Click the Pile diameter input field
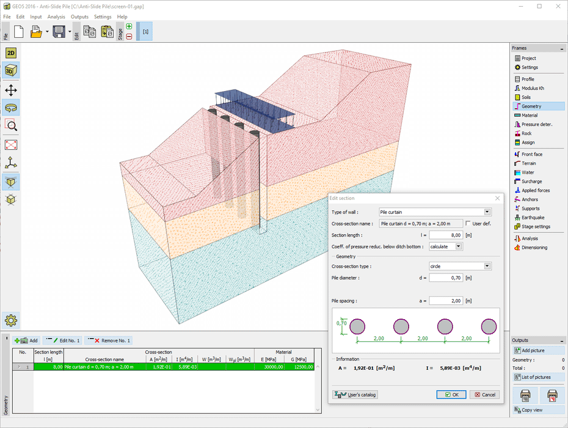 click(x=445, y=278)
